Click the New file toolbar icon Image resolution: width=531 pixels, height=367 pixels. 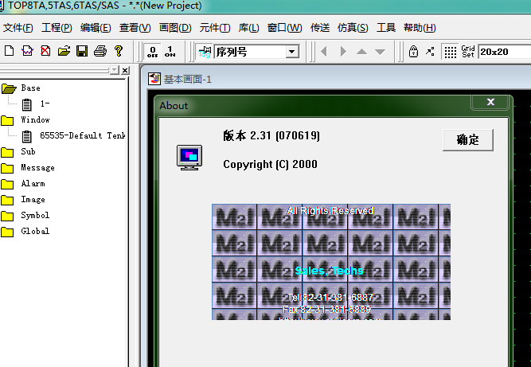click(x=10, y=52)
